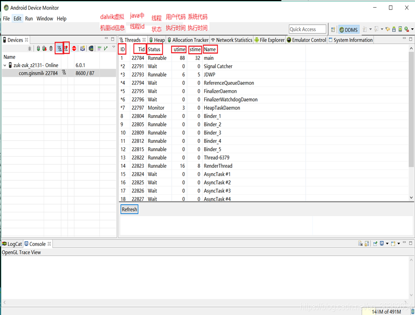Switch to the Allocation Tracker tab

tap(188, 40)
